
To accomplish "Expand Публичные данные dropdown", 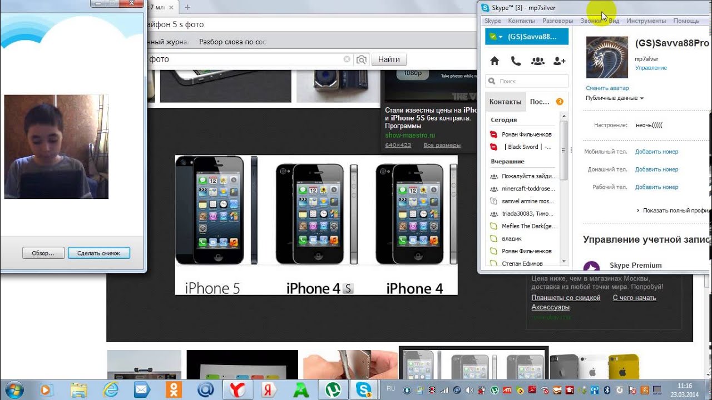I will click(614, 98).
